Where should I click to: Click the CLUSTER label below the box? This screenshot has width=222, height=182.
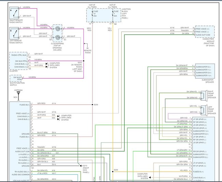click(x=13, y=71)
